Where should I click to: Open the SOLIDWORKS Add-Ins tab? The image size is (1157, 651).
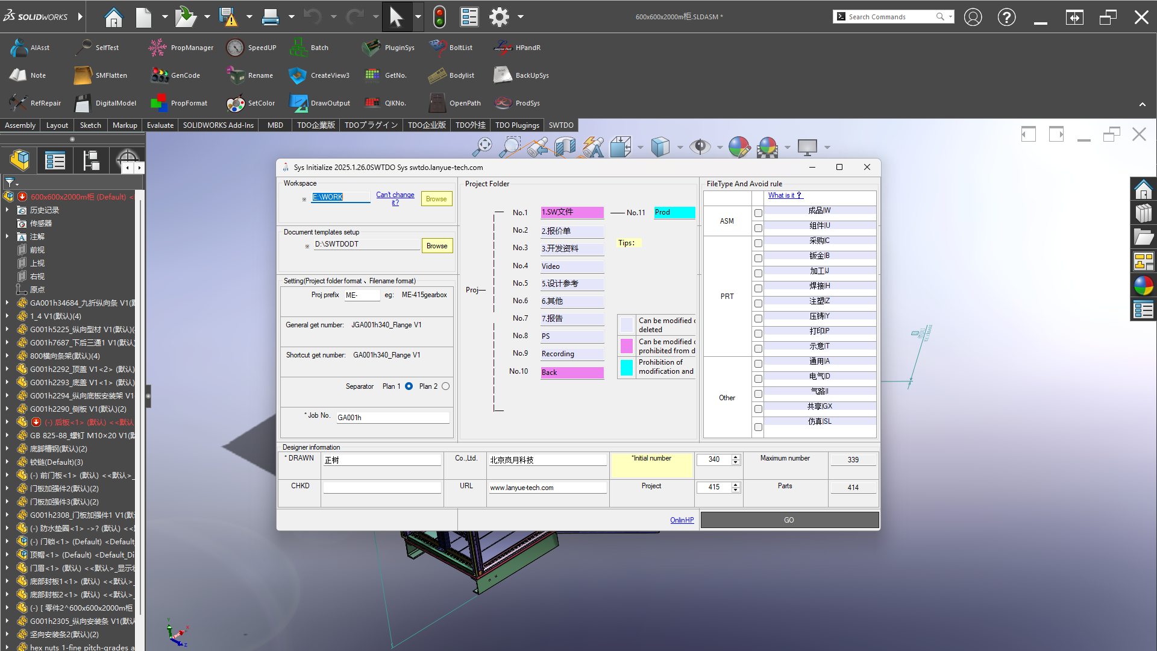point(218,125)
